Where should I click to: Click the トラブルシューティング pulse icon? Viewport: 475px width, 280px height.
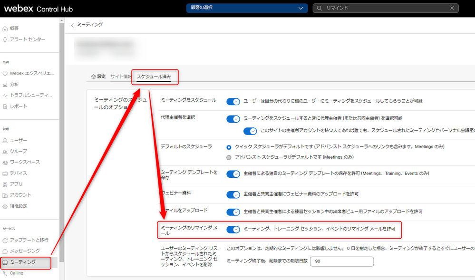(5, 96)
